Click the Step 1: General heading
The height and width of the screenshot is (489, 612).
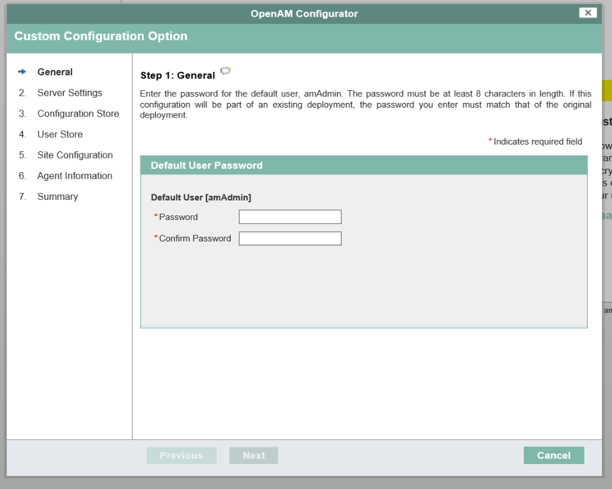(x=178, y=75)
